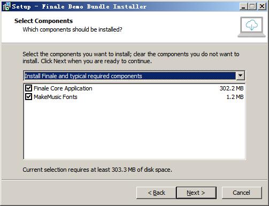Click the maximize window button

[x=252, y=6]
